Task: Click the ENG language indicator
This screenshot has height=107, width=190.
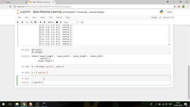Action: click(170, 104)
